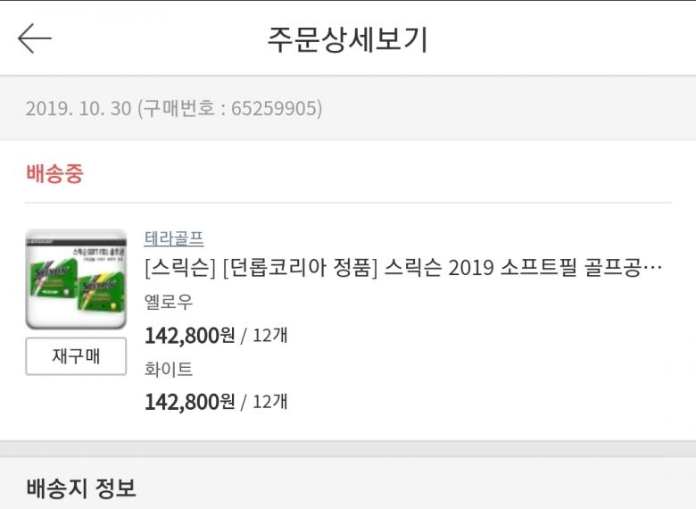
Task: Tap the order date 2019. 10. 30
Action: coord(79,109)
